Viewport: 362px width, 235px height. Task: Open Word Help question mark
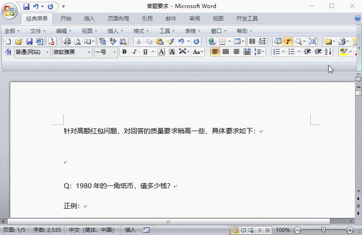tap(358, 18)
